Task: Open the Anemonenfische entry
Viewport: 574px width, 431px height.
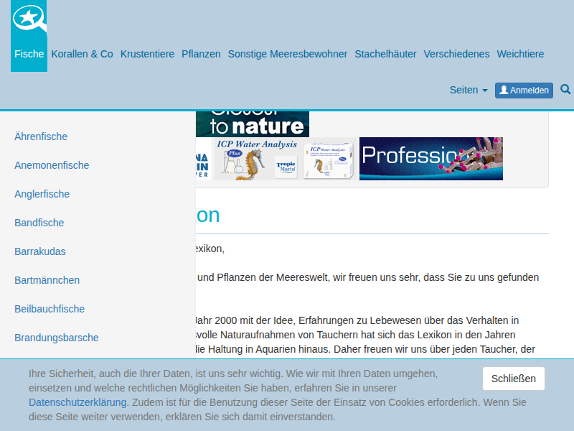Action: pos(52,165)
